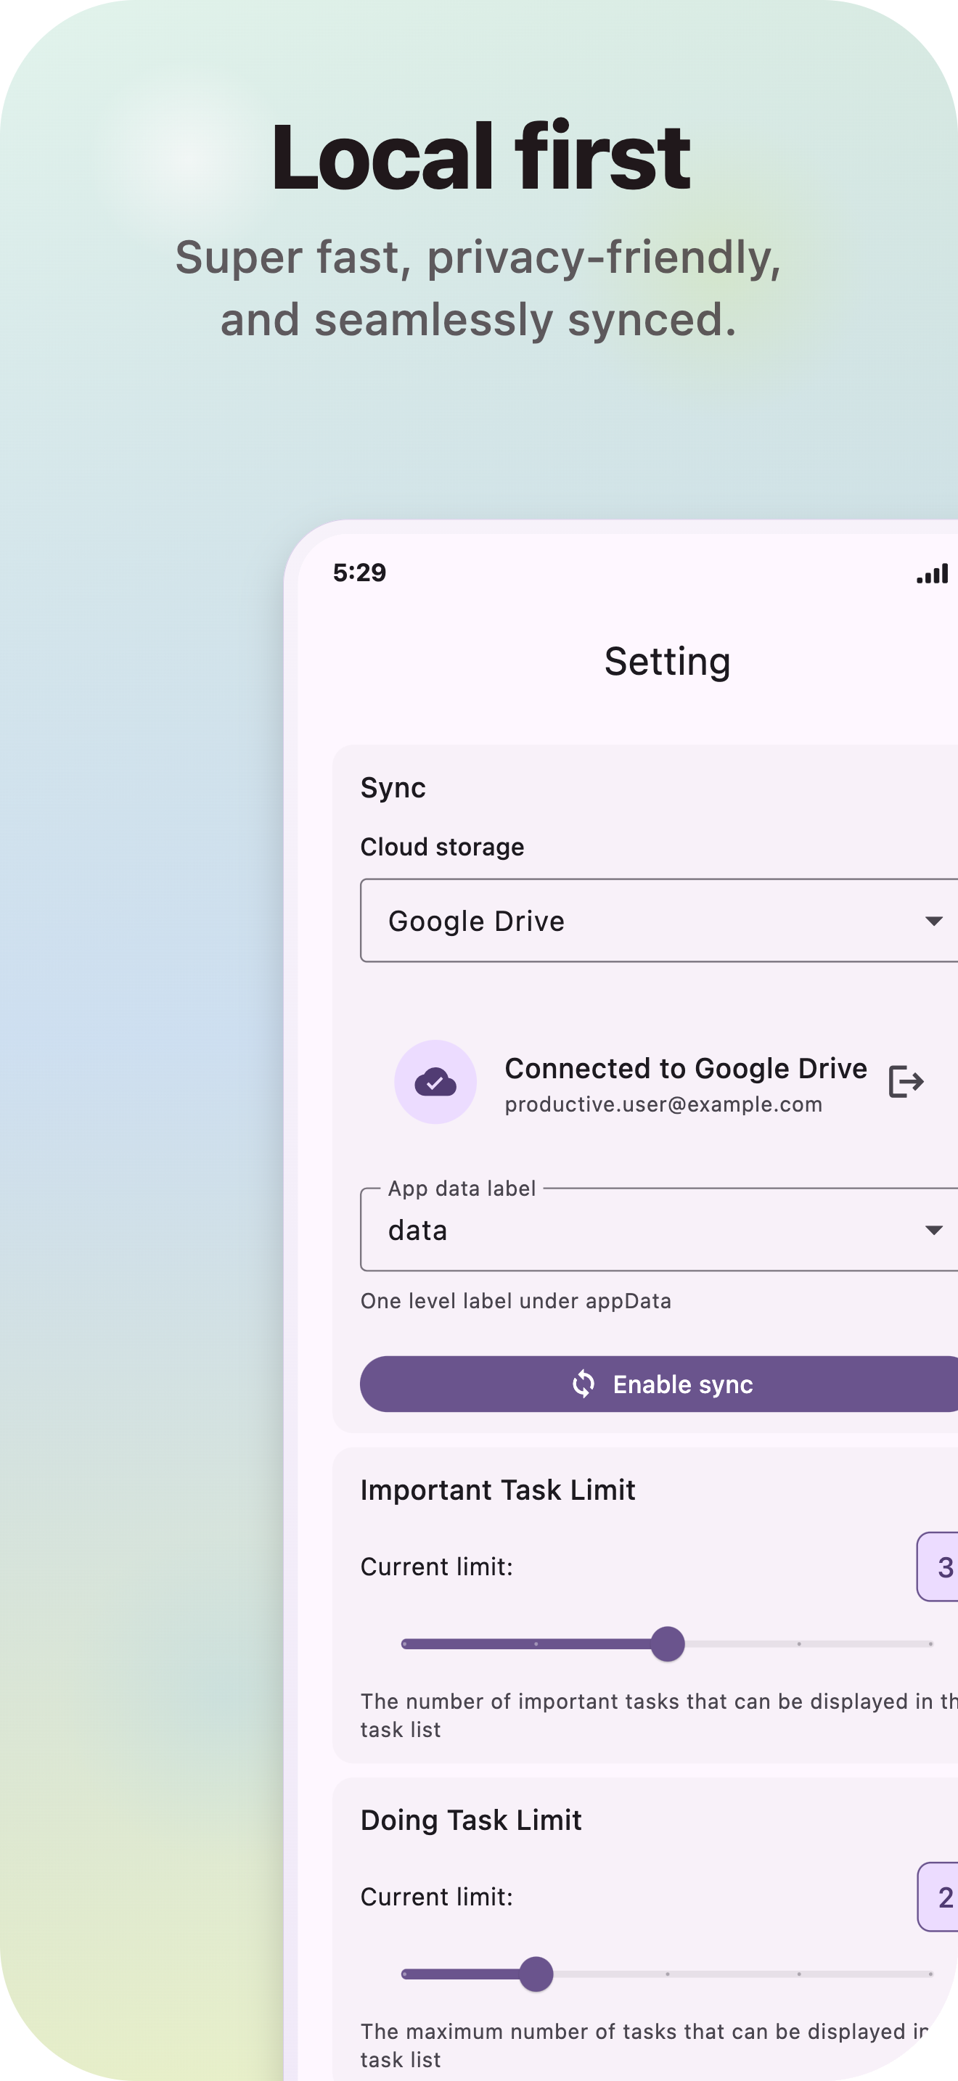The image size is (958, 2081).
Task: Expand the Google Drive dropdown arrow
Action: tap(934, 921)
